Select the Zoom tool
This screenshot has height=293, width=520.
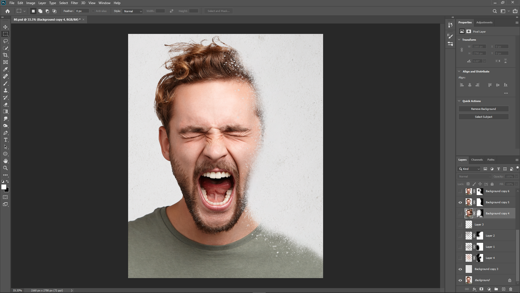[5, 168]
